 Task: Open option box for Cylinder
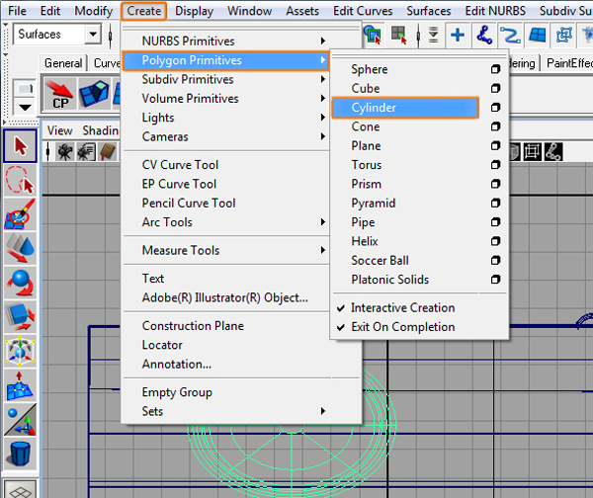pos(495,108)
